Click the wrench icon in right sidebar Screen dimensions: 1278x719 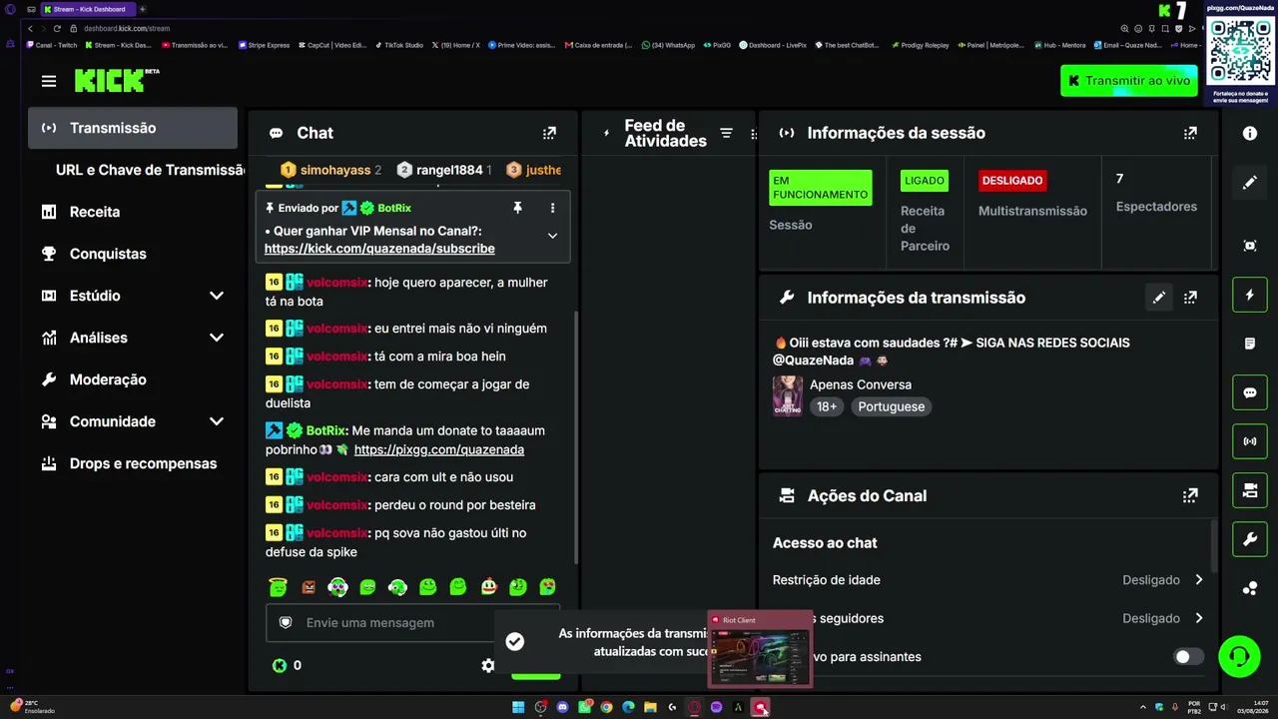1250,539
